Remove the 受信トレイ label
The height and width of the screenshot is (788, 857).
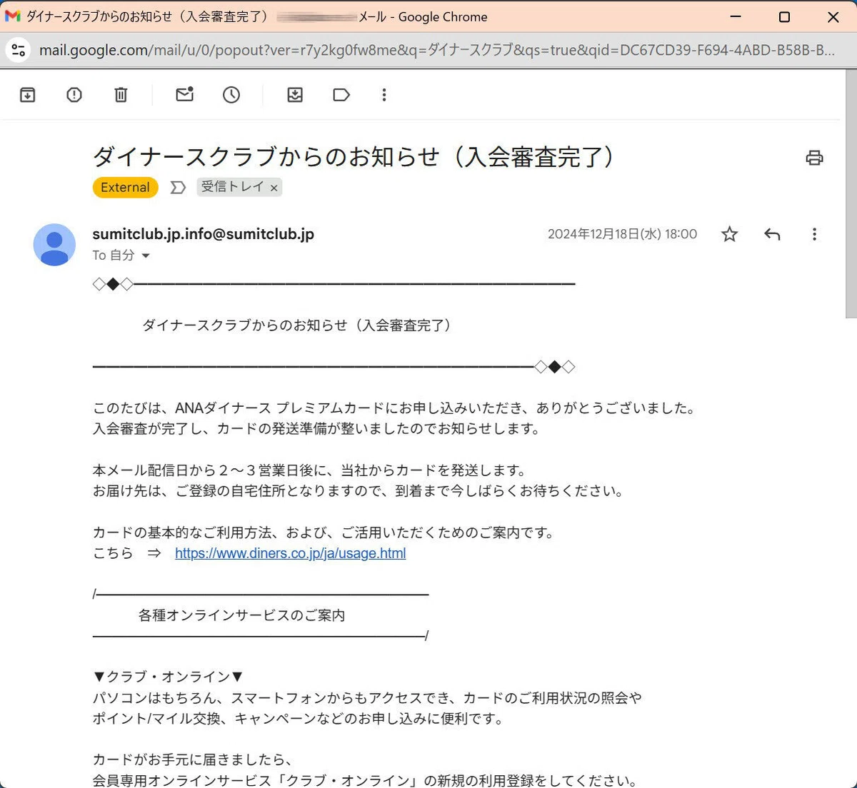pos(274,188)
